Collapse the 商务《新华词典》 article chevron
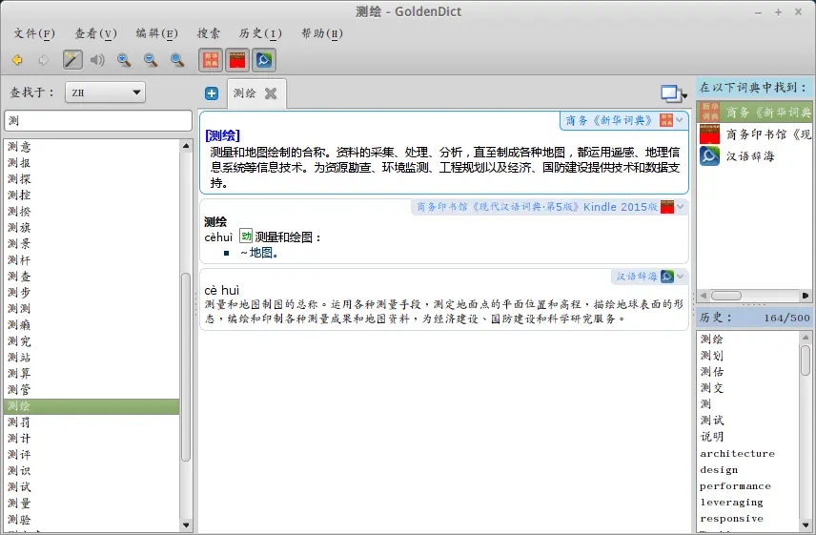 point(680,120)
